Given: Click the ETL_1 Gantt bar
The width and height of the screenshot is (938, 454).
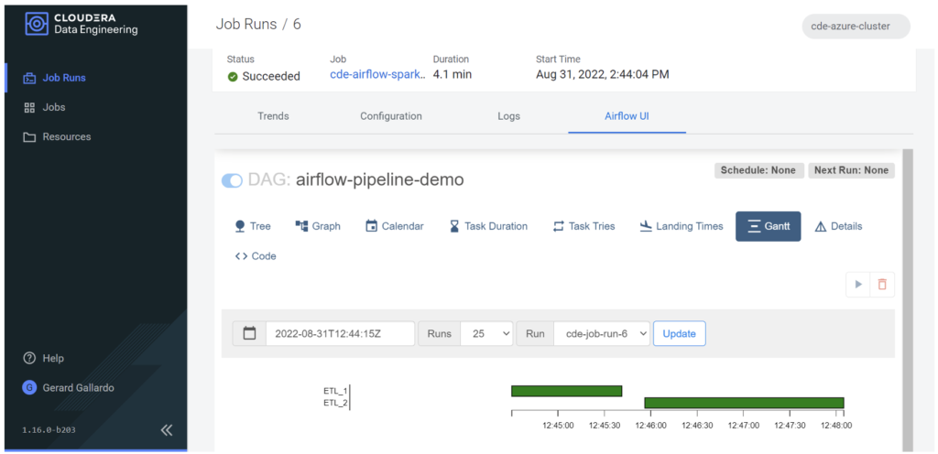Looking at the screenshot, I should (x=566, y=391).
